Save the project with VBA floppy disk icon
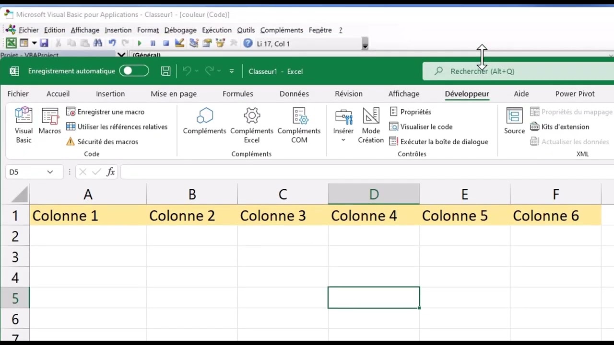Viewport: 614px width, 345px height. pyautogui.click(x=44, y=43)
